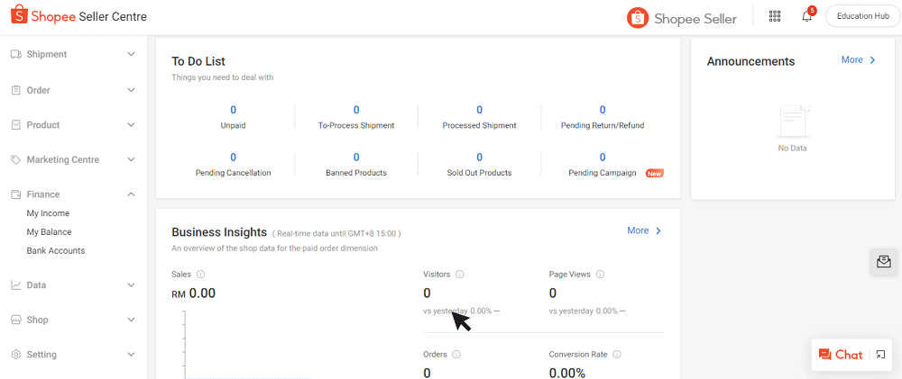Open the Education Hub button
Viewport: 902px width, 379px height.
point(861,16)
